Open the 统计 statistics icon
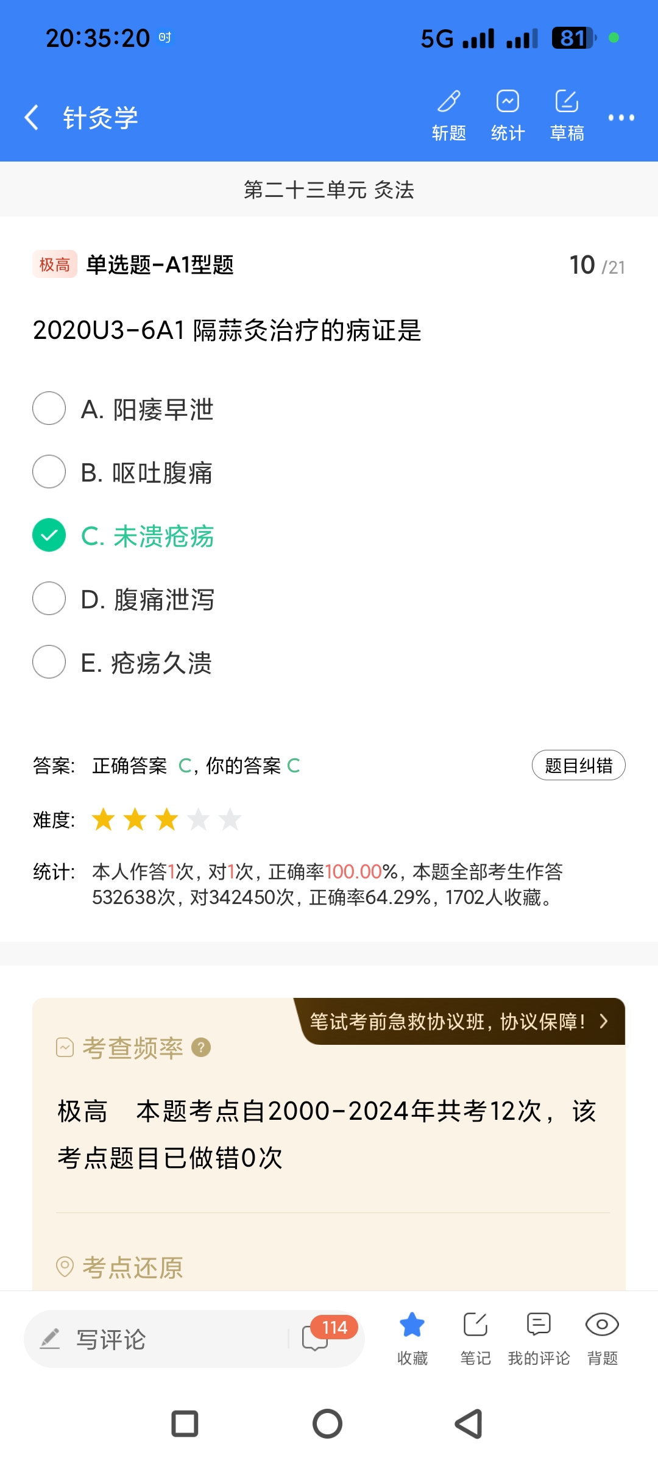 [x=508, y=114]
